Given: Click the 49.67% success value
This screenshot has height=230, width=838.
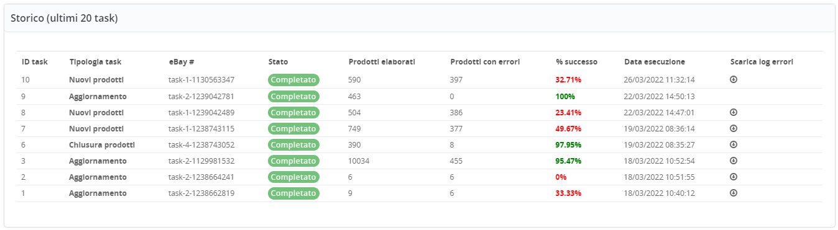Looking at the screenshot, I should [568, 128].
